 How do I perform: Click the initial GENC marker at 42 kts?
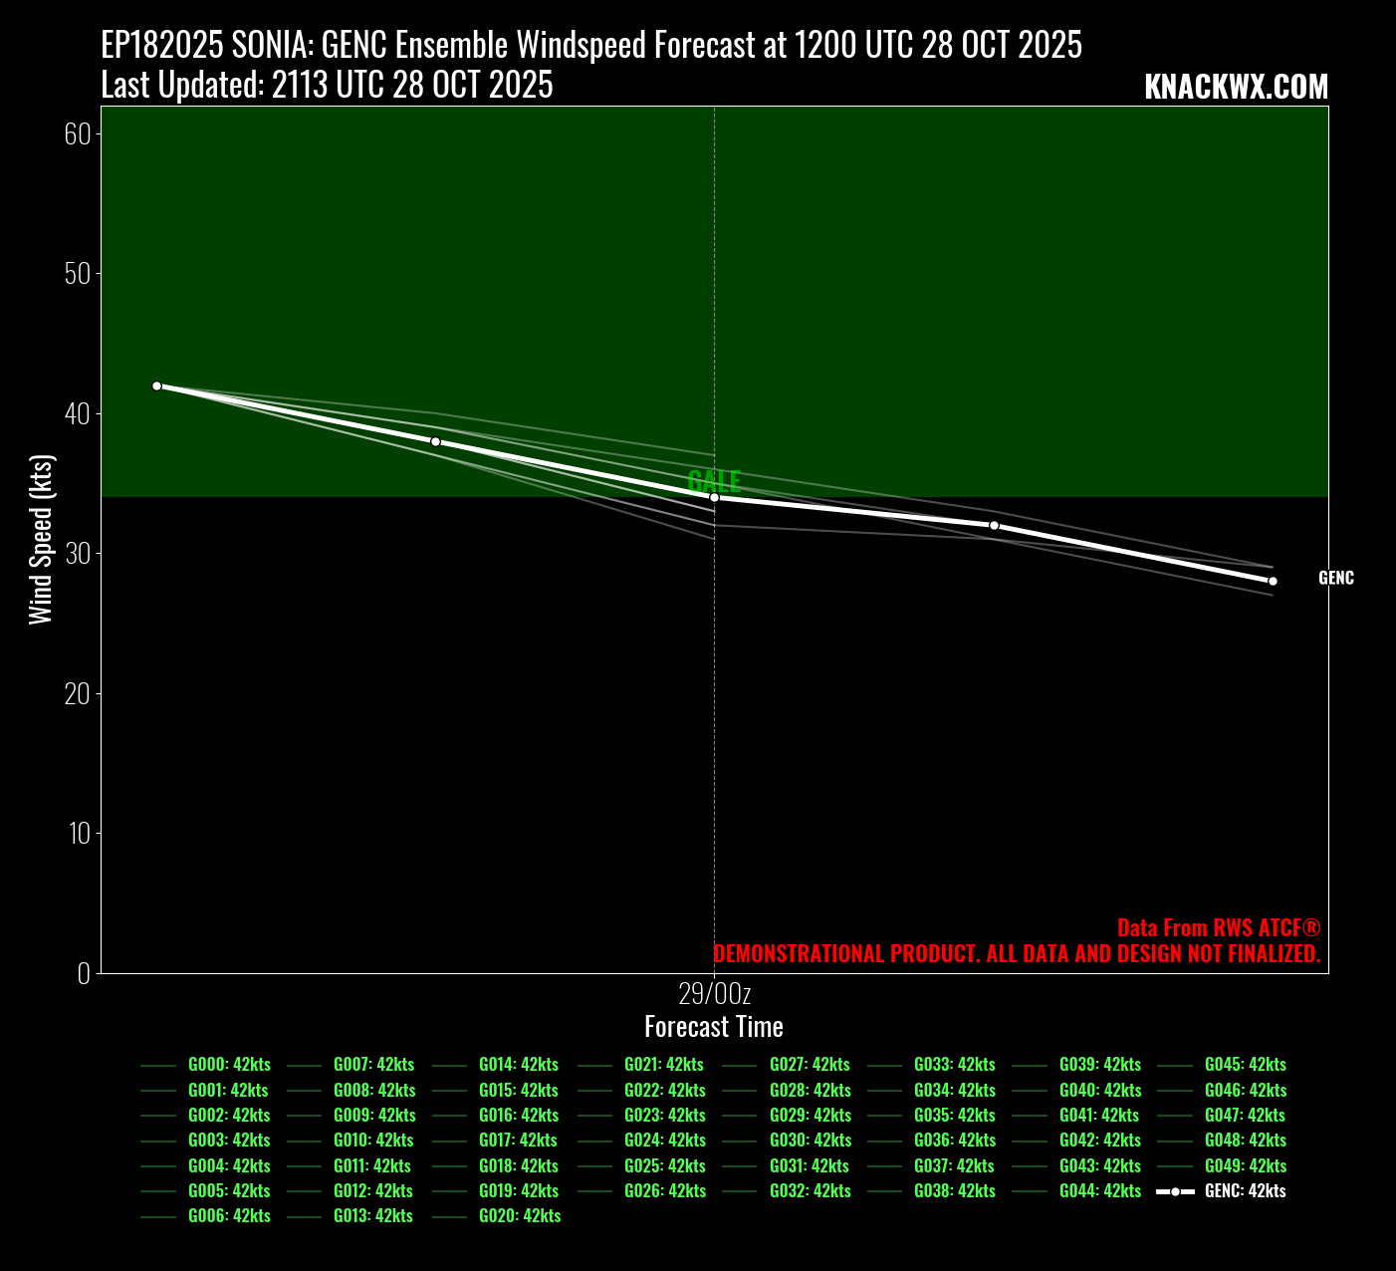tap(156, 385)
